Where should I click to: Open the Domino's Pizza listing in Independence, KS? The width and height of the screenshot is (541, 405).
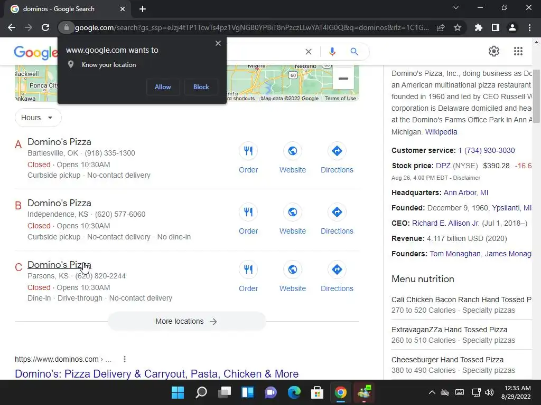pyautogui.click(x=59, y=203)
